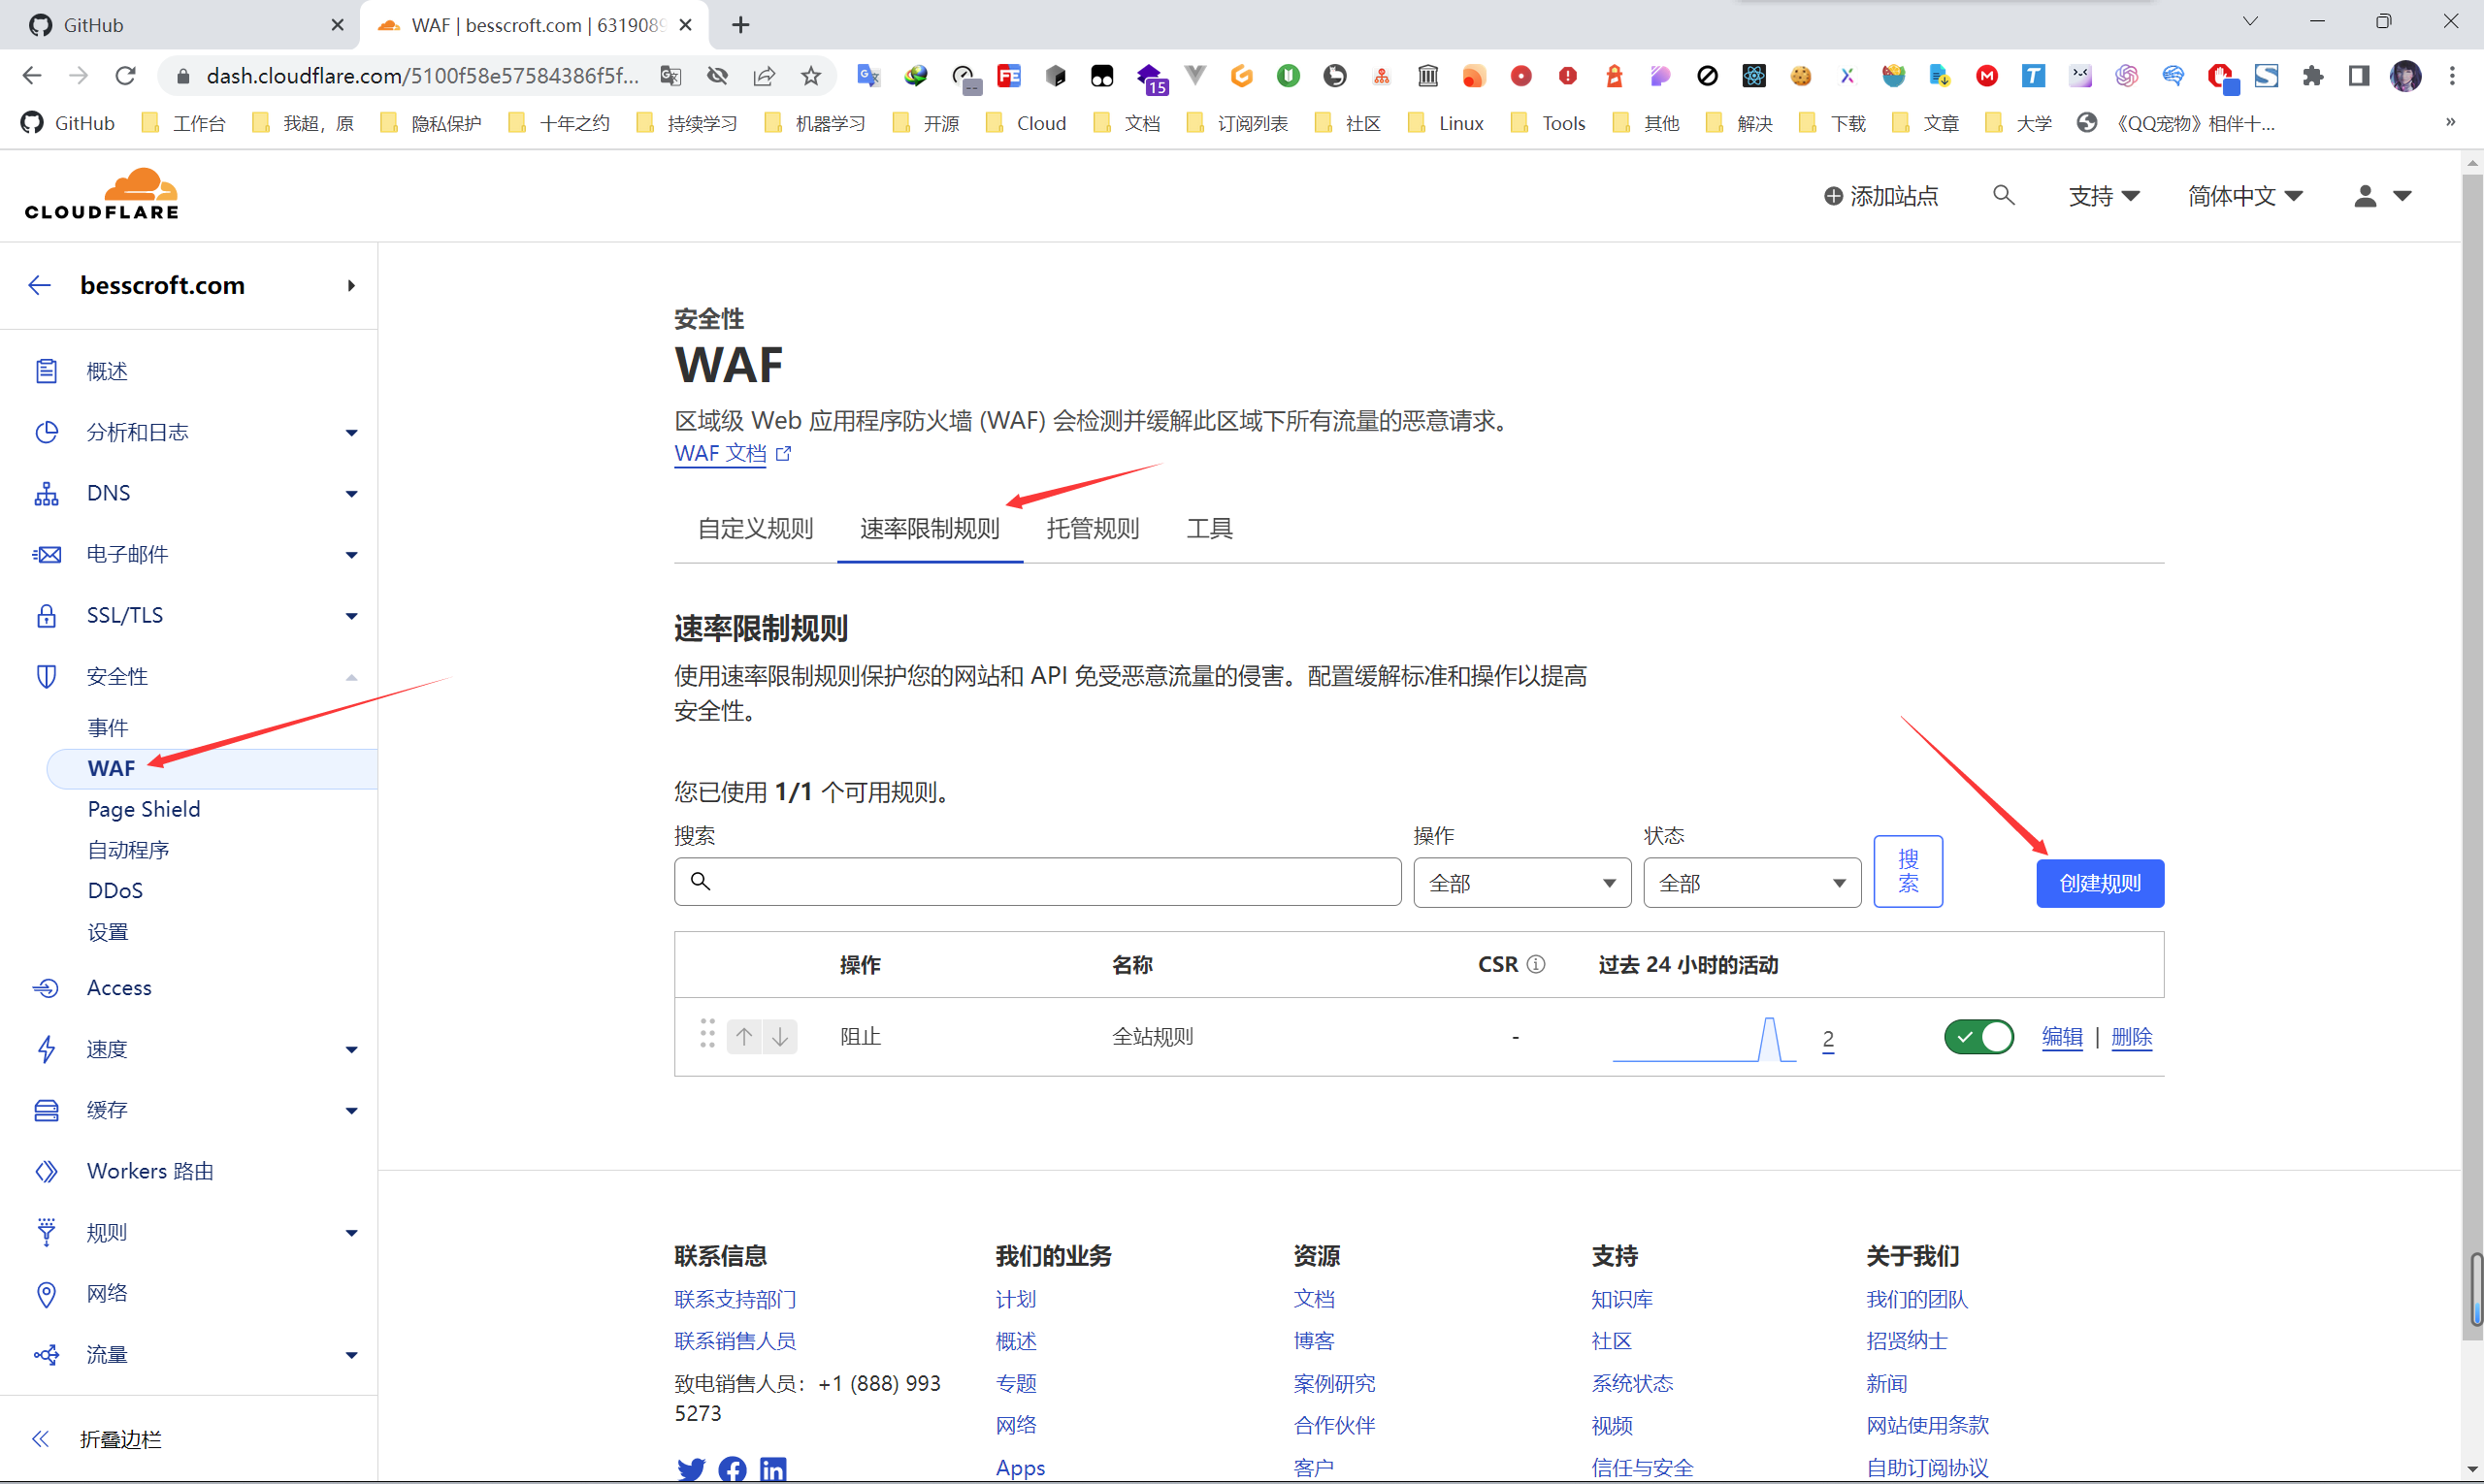Click the back arrow beside besscroft.com

(40, 285)
